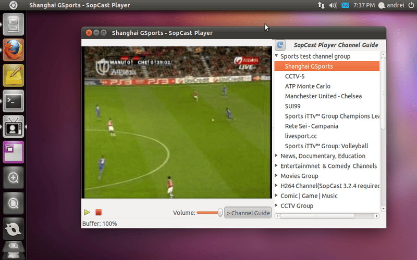The image size is (417, 260).
Task: Expand the CCTV Group category
Action: [277, 206]
